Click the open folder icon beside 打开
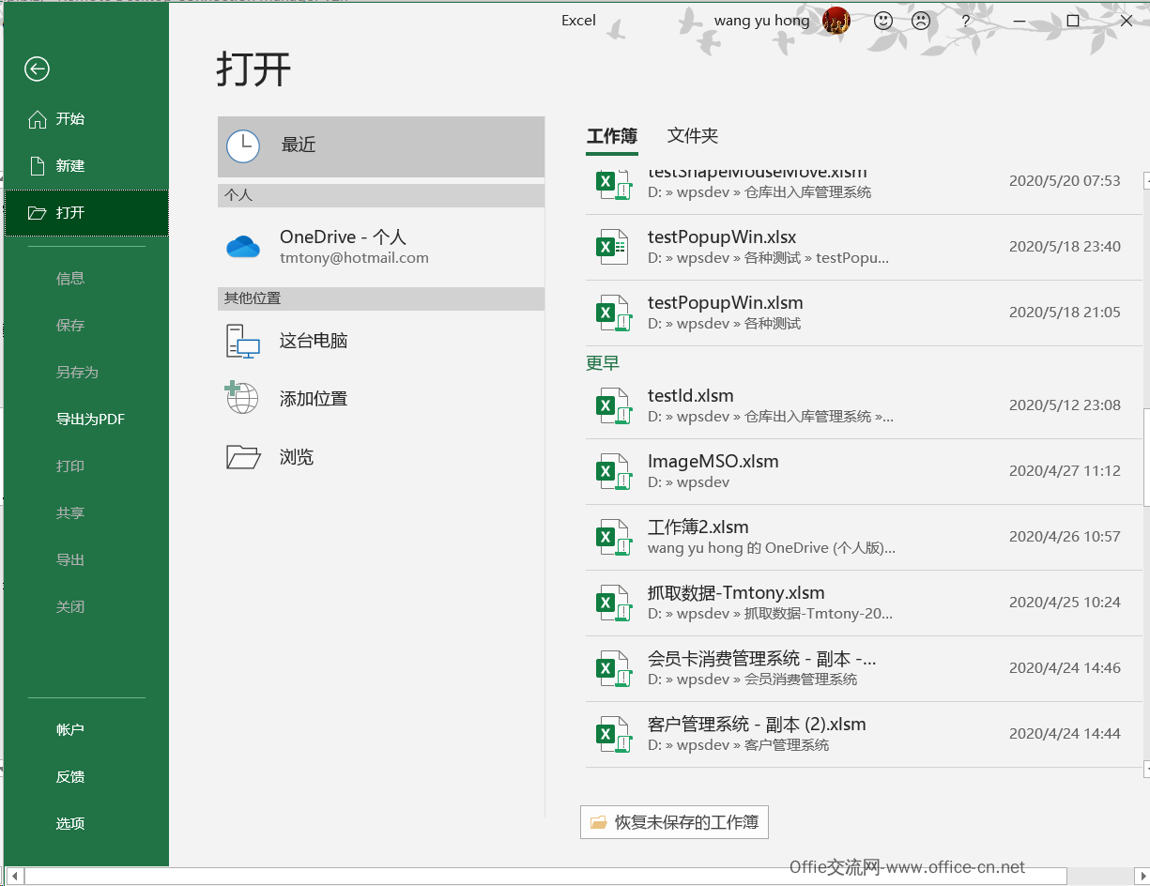This screenshot has height=886, width=1150. click(38, 213)
